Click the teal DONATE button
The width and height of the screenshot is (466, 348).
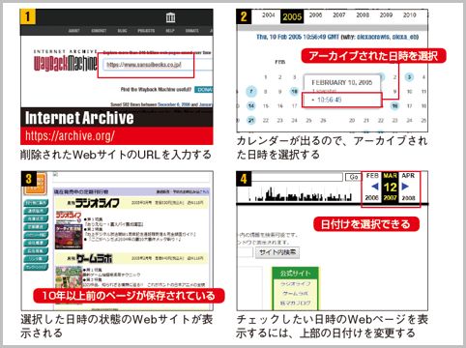point(204,90)
